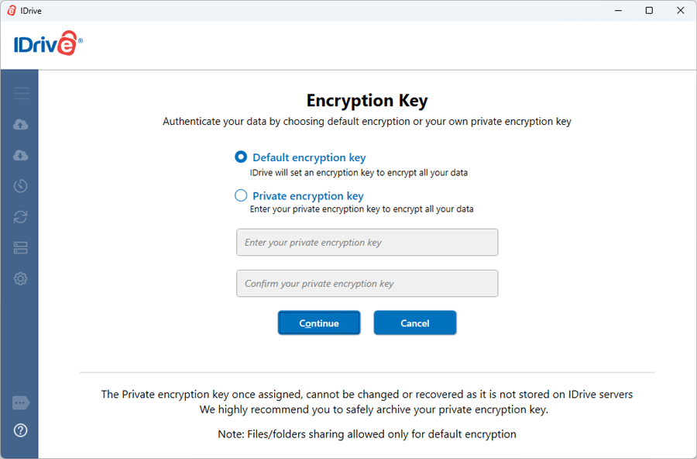Click the Cancel button
Image resolution: width=697 pixels, height=459 pixels.
415,323
